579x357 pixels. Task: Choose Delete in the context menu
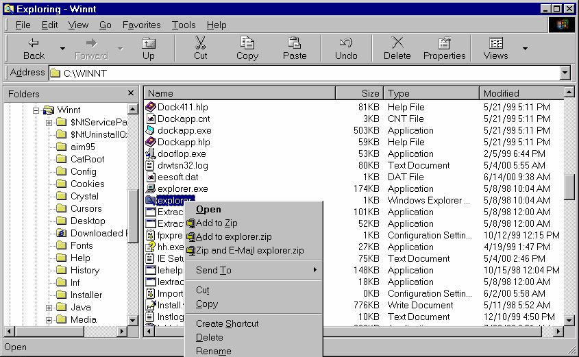254,337
